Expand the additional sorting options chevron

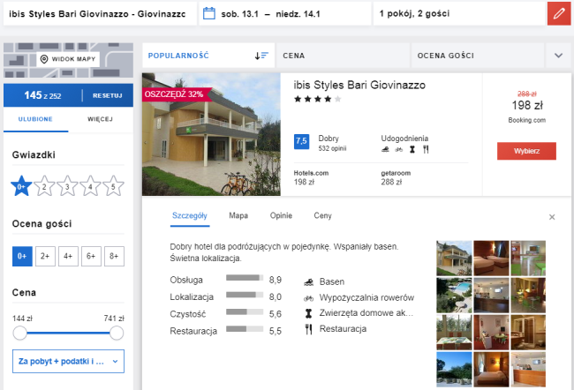point(557,56)
